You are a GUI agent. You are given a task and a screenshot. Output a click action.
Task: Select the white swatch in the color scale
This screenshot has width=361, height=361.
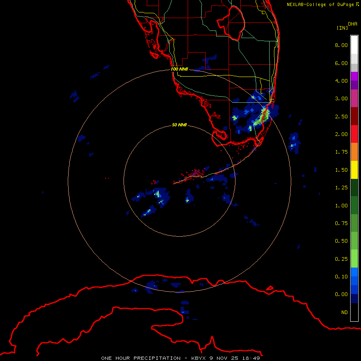pyautogui.click(x=354, y=45)
